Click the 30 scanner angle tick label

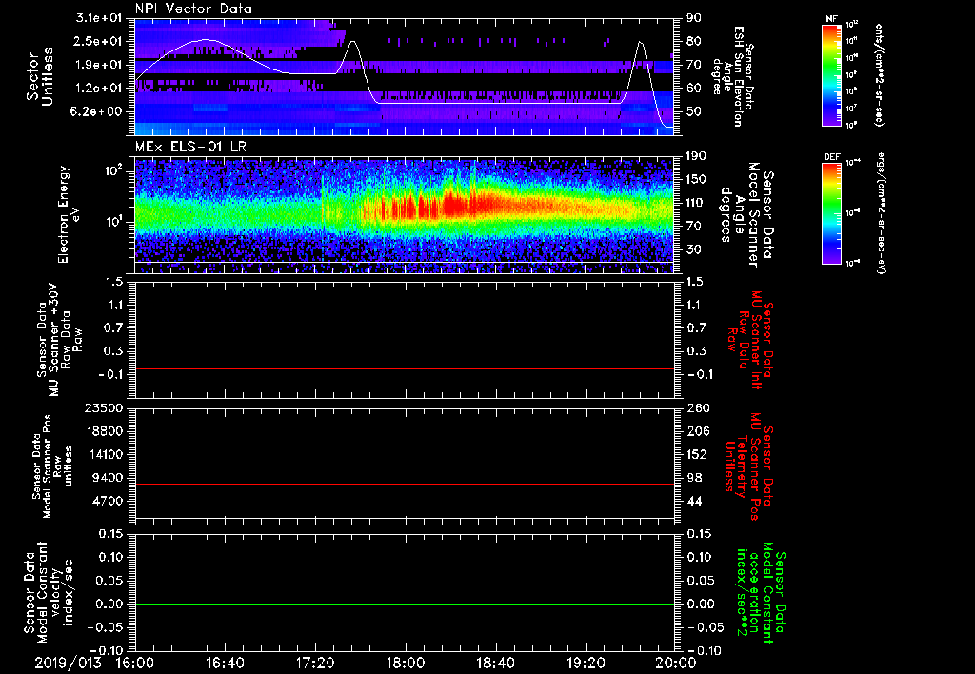coord(694,249)
